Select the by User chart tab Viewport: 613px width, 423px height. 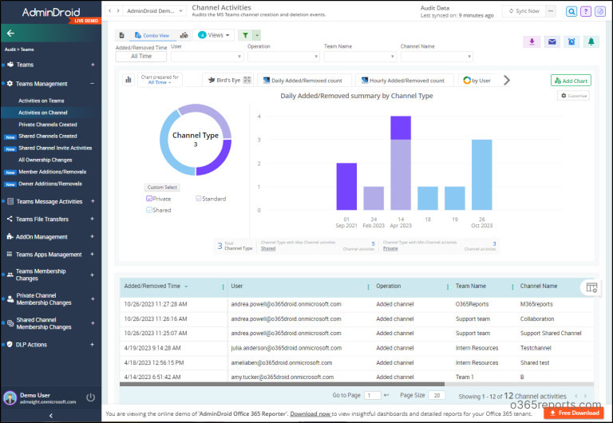[477, 80]
